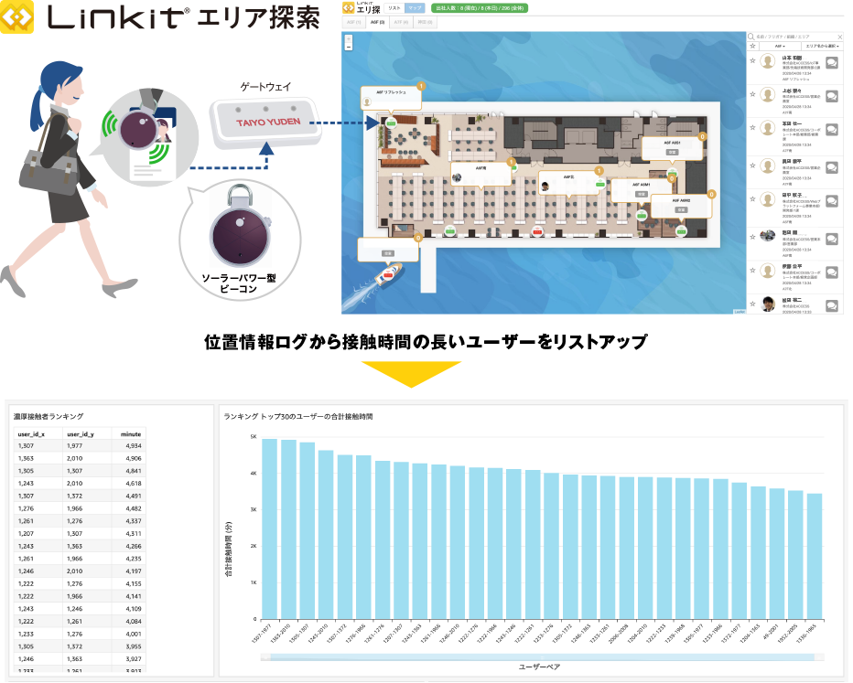Click the 濃厚接触者ランキング panel title
This screenshot has height=683, width=853.
(x=49, y=416)
